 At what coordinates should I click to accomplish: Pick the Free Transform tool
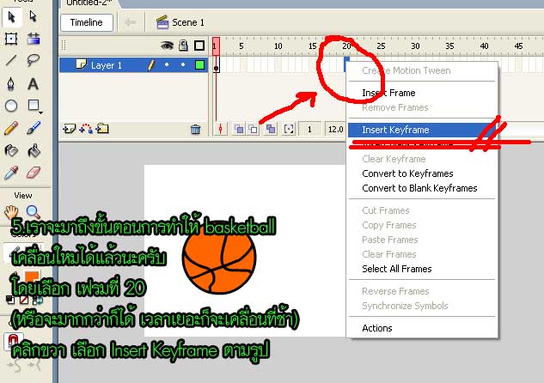tap(11, 39)
